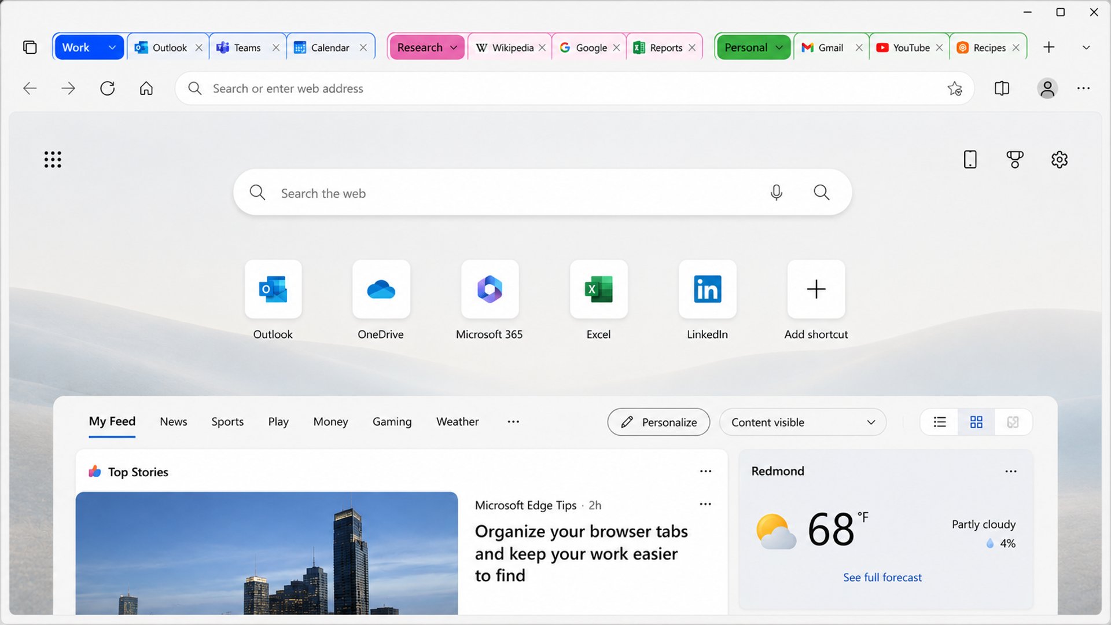Select the My Feed tab

pos(112,422)
